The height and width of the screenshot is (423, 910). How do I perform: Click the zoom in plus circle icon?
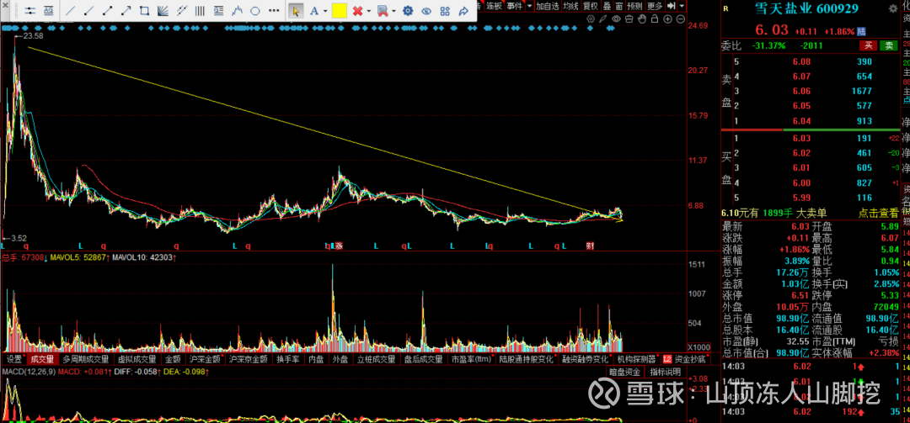[667, 19]
